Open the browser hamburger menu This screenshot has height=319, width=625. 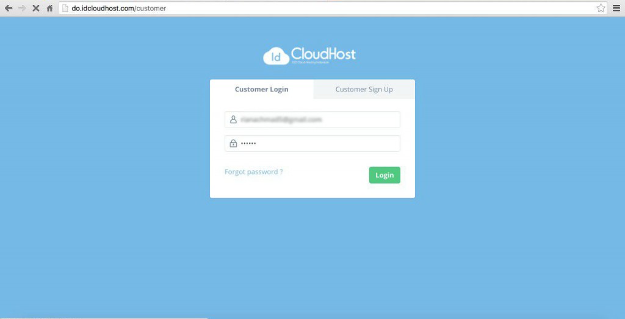coord(616,8)
